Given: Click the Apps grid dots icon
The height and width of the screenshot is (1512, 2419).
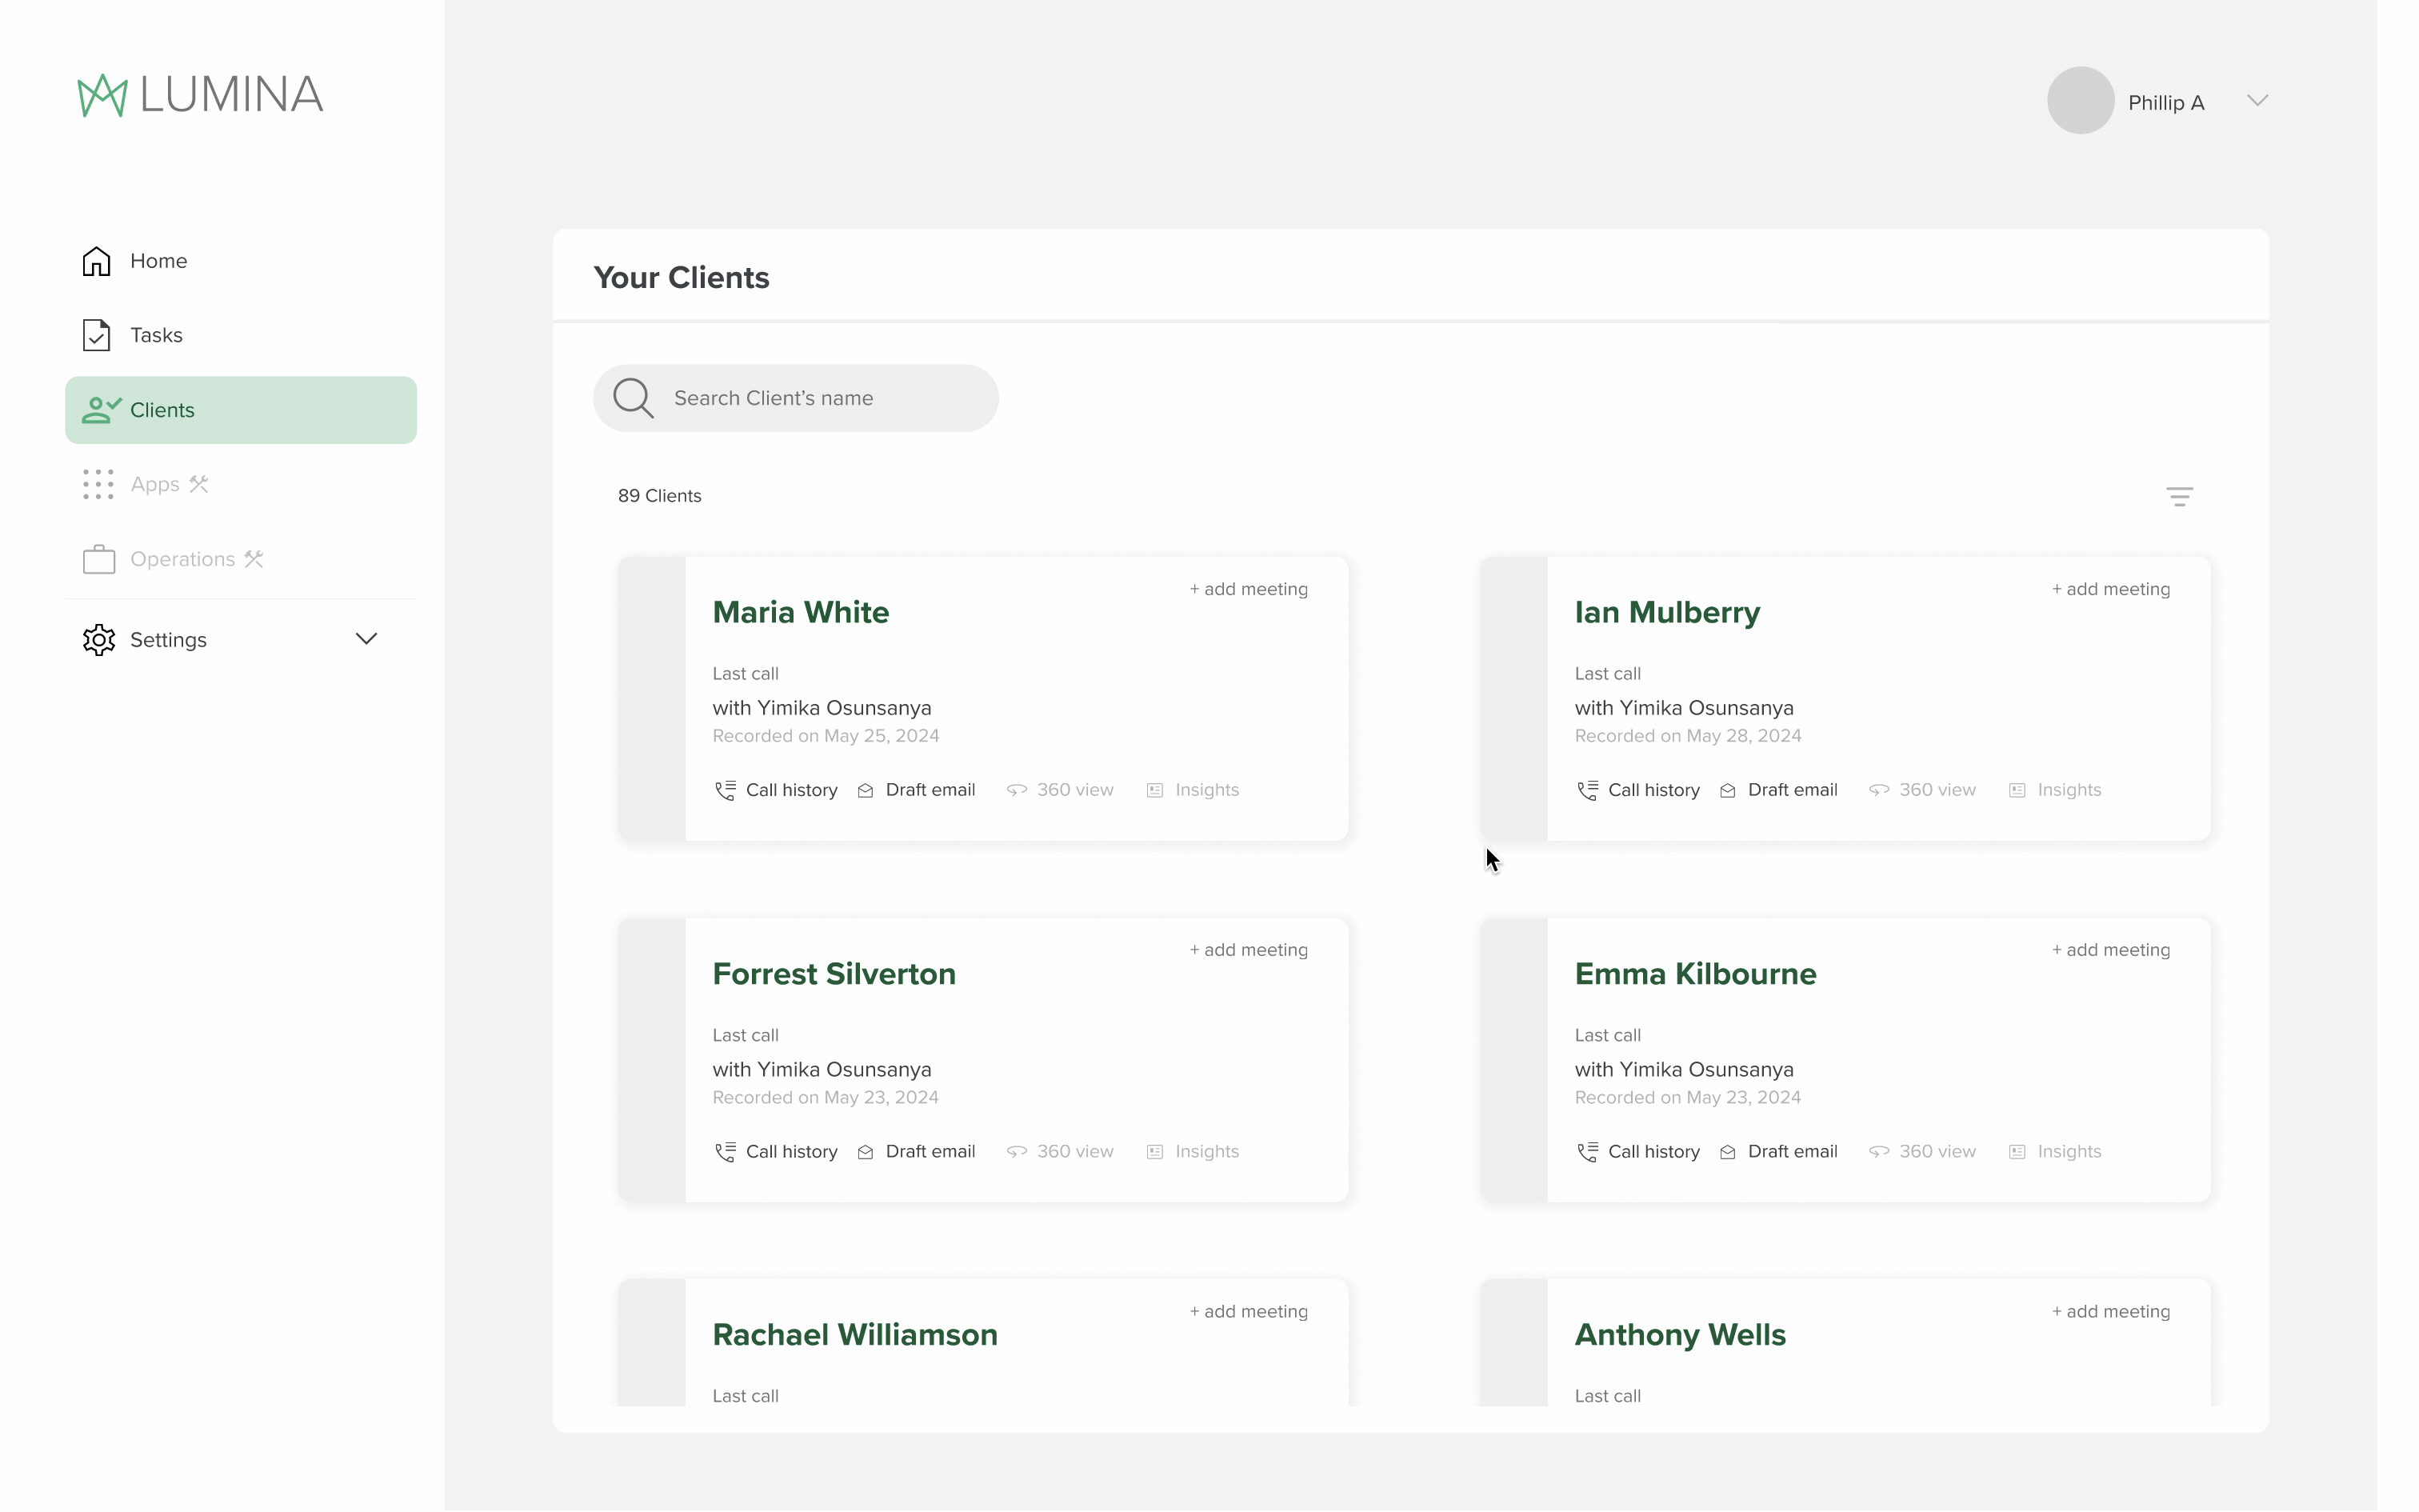Looking at the screenshot, I should [x=98, y=485].
